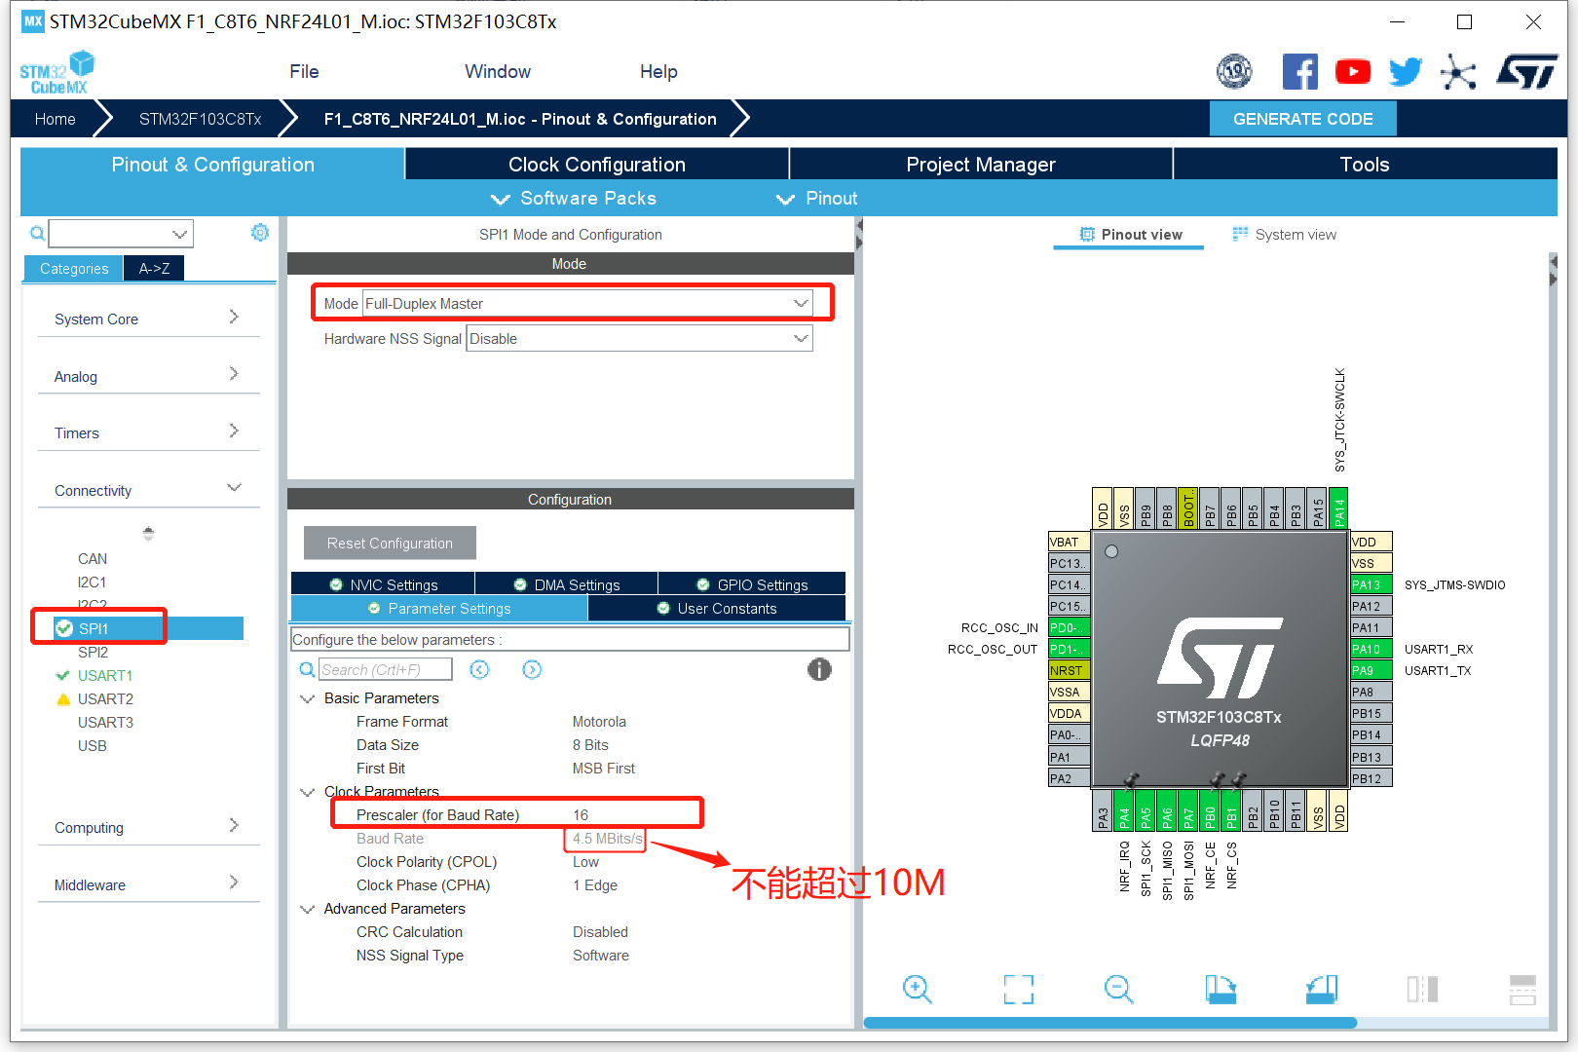Rotate the chip clockwise
1578x1052 pixels.
coord(1220,989)
